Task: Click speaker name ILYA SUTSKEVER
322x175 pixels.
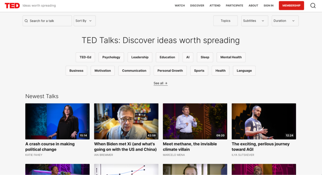Action: [243, 155]
